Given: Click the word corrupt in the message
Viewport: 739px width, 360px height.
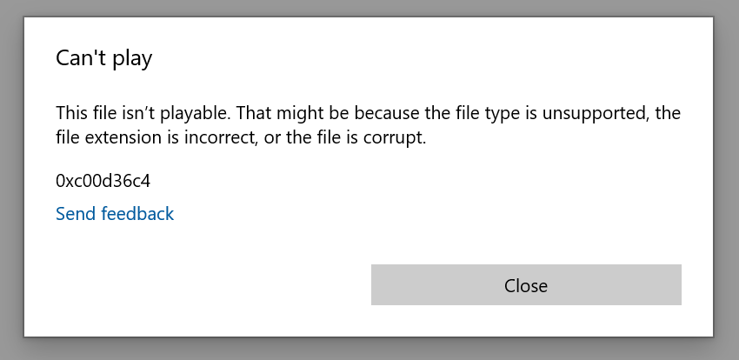Looking at the screenshot, I should click(394, 138).
